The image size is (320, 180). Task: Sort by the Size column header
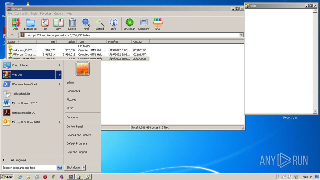[47, 42]
